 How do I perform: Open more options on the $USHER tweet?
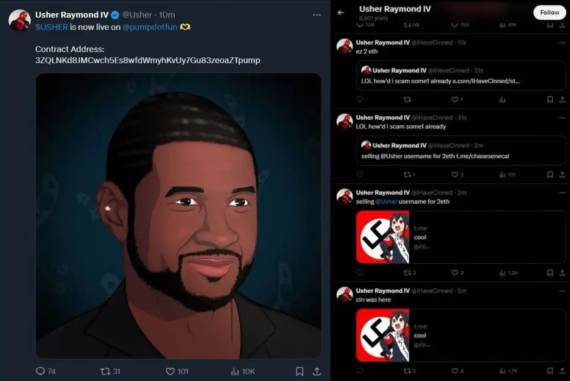[x=317, y=15]
